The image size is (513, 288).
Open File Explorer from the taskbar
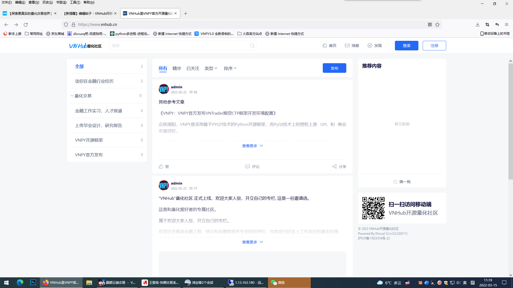89,282
